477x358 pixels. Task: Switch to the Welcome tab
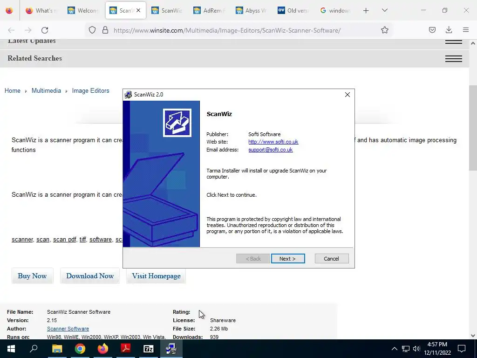(83, 11)
